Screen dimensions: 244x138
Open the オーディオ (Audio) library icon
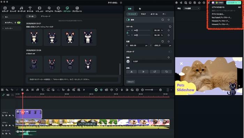[x=21, y=9]
